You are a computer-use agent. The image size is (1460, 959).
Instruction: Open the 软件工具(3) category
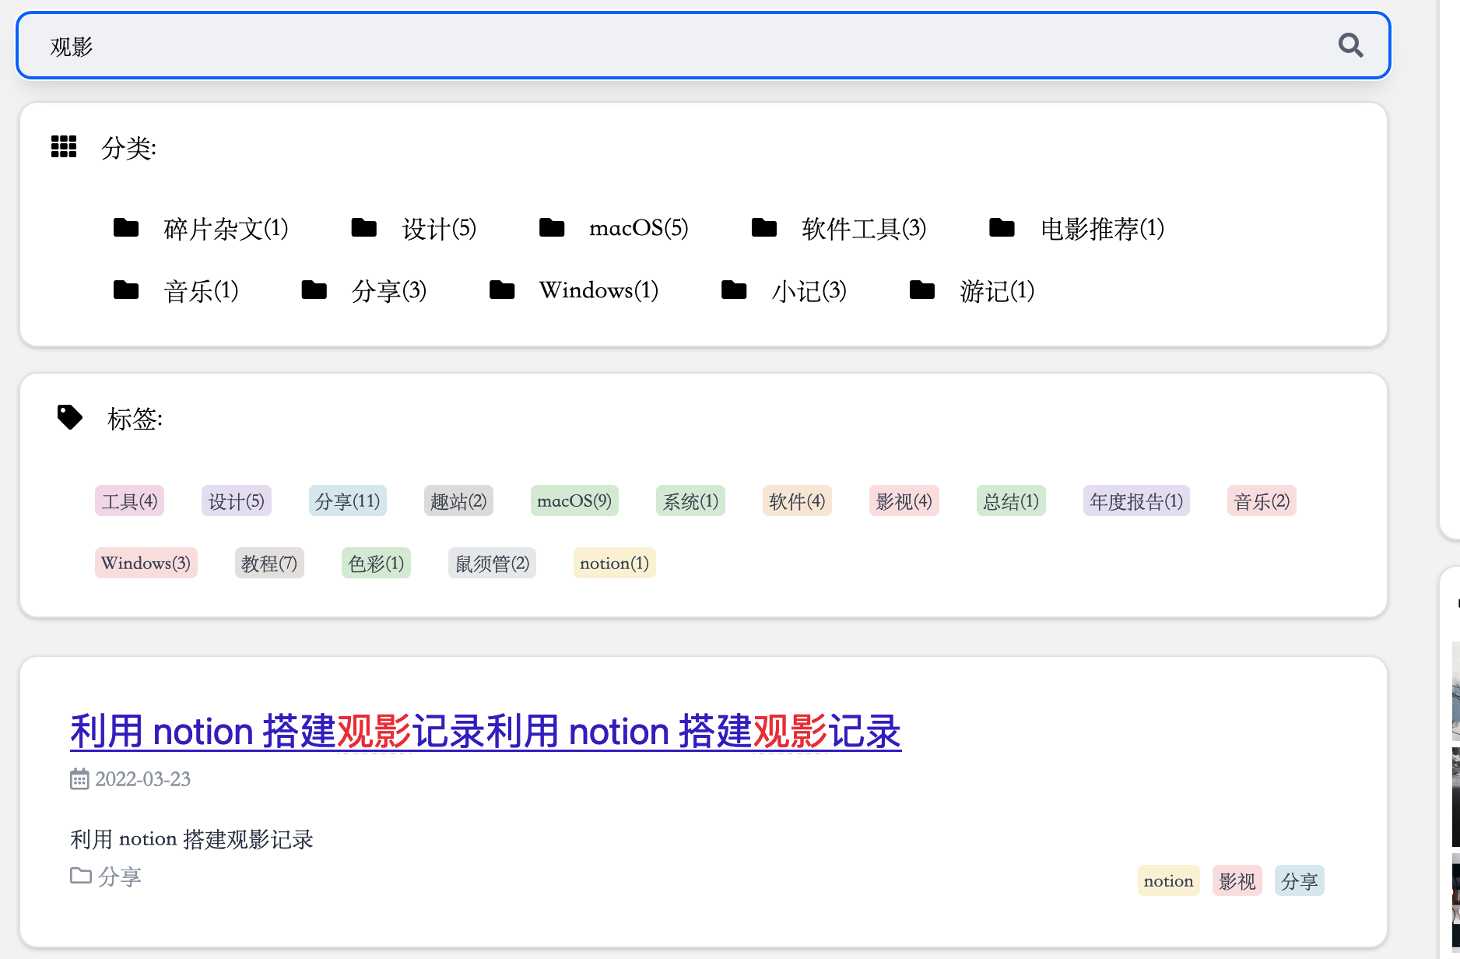pyautogui.click(x=862, y=229)
